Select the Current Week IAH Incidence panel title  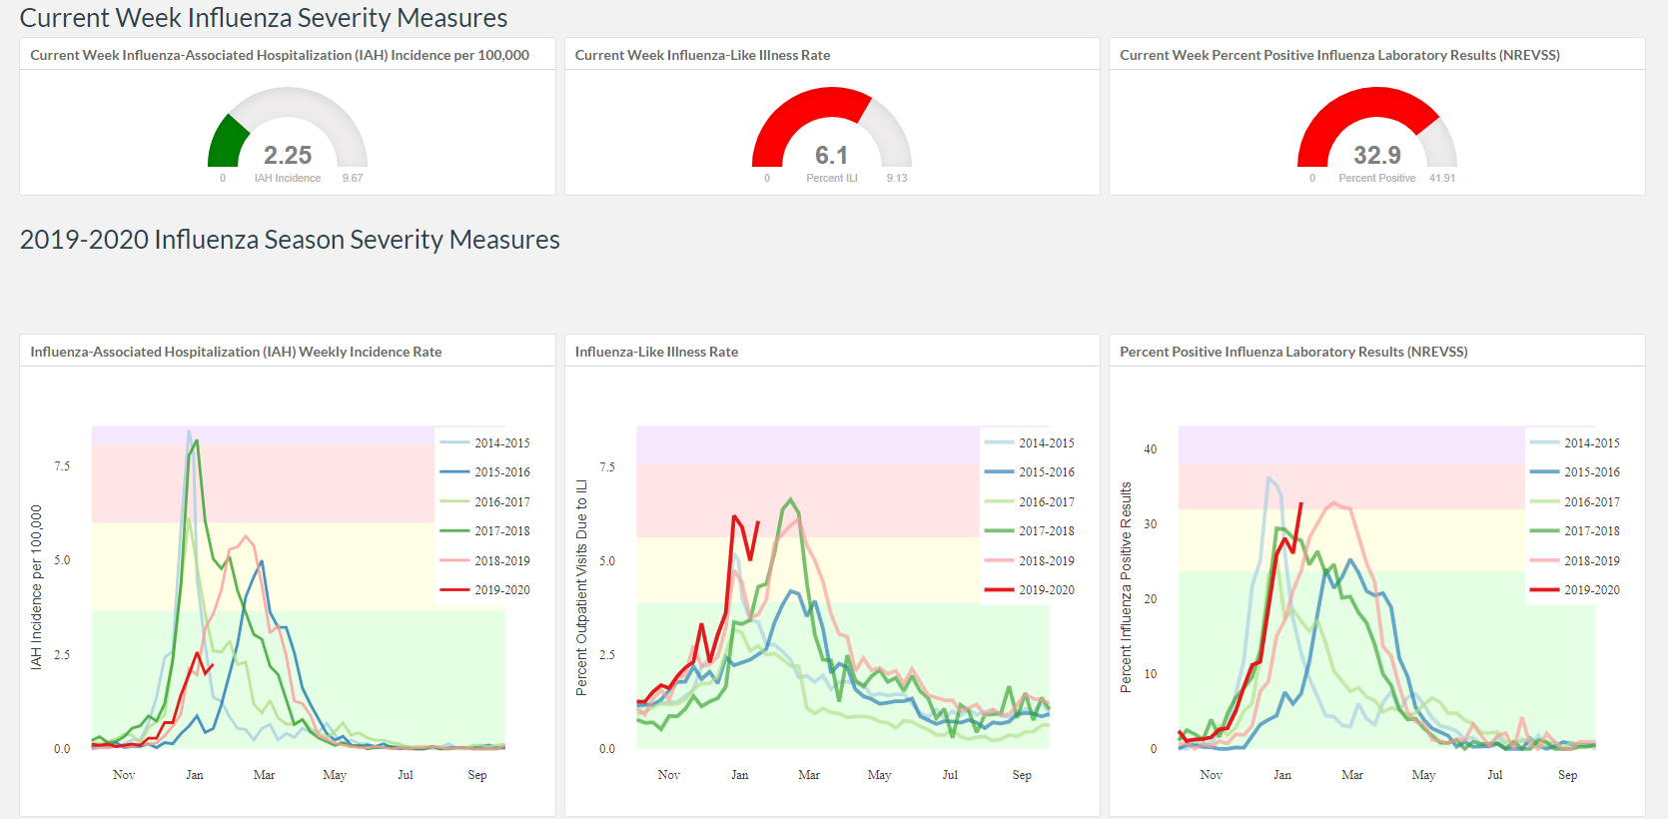280,55
